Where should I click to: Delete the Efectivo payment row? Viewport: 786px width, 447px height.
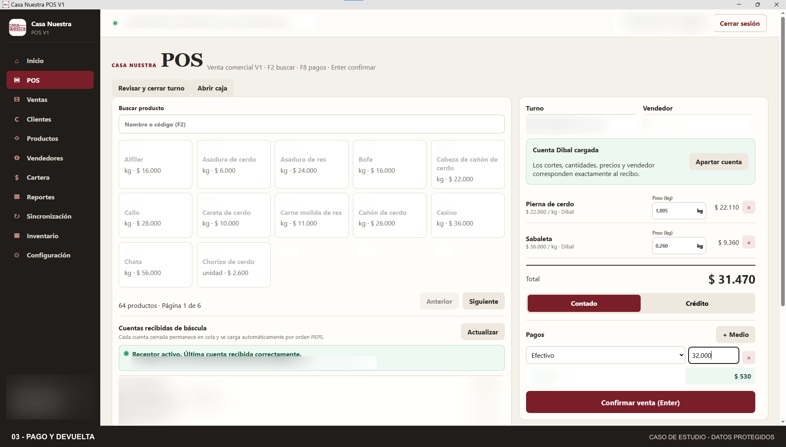tap(749, 357)
